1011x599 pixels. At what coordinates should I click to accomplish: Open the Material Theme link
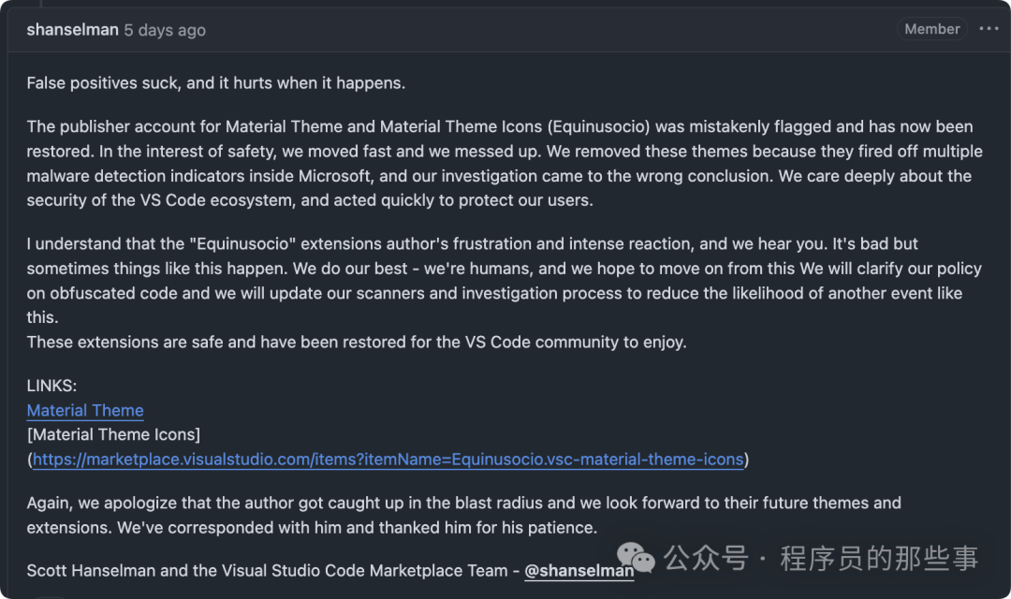pyautogui.click(x=85, y=411)
